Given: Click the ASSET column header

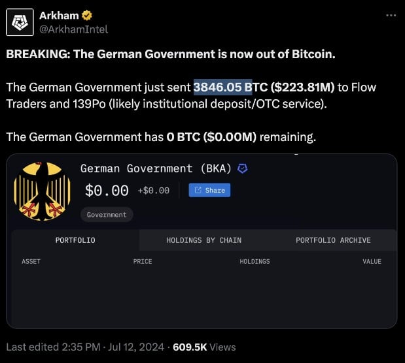Looking at the screenshot, I should coord(31,261).
